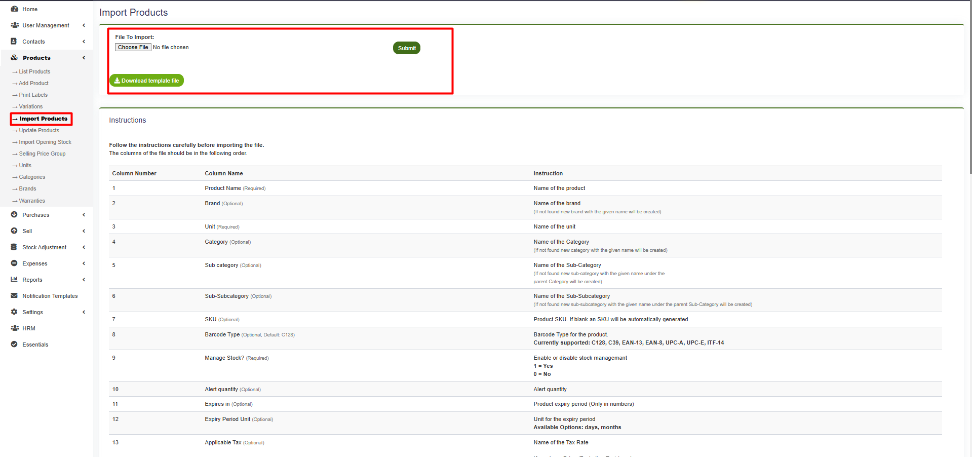Image resolution: width=972 pixels, height=457 pixels.
Task: Click the Products cubes icon
Action: [x=14, y=58]
